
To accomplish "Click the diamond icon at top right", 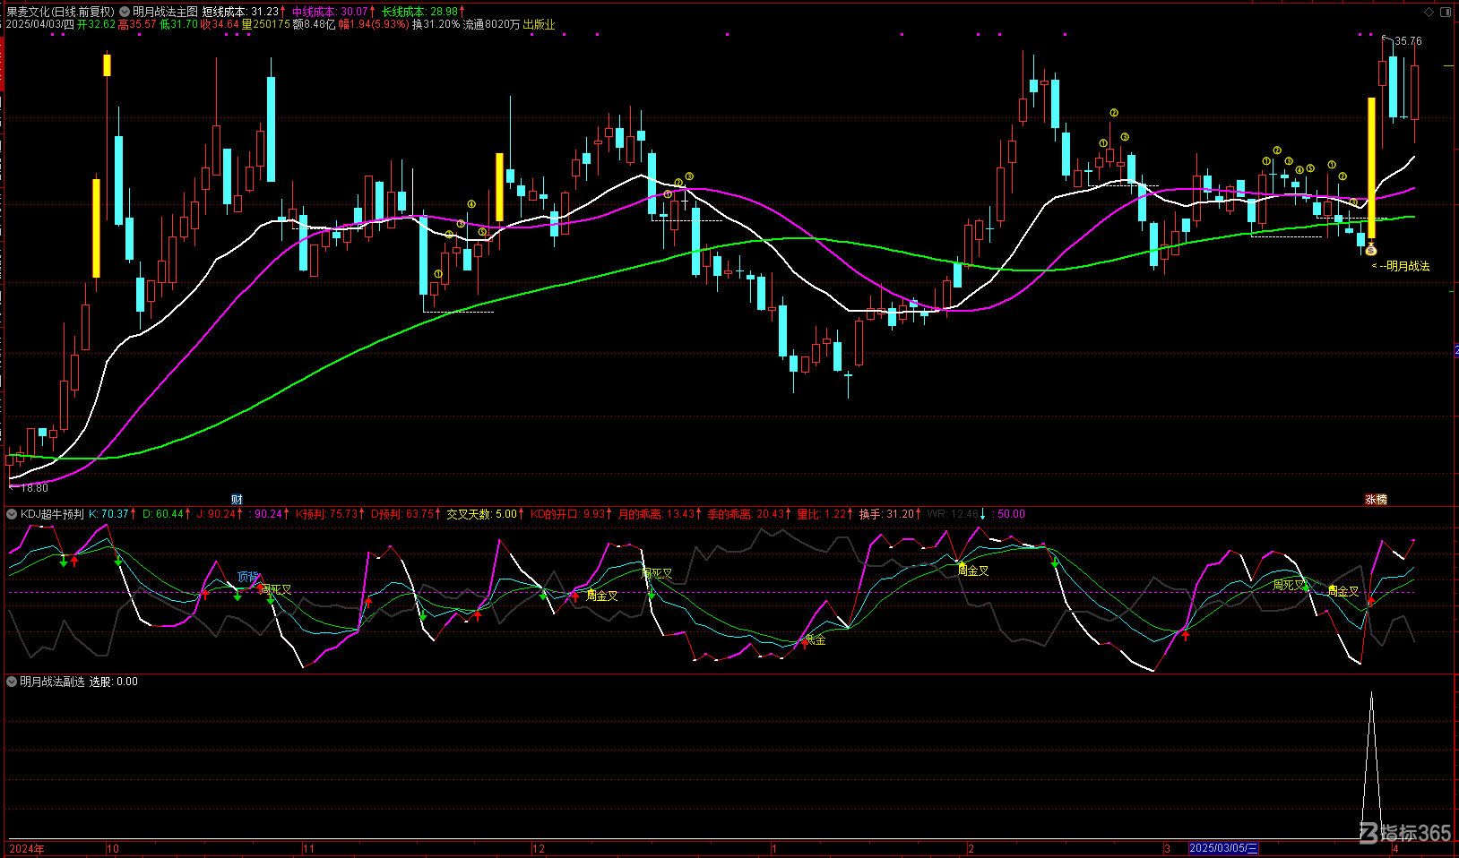I will click(x=1429, y=12).
